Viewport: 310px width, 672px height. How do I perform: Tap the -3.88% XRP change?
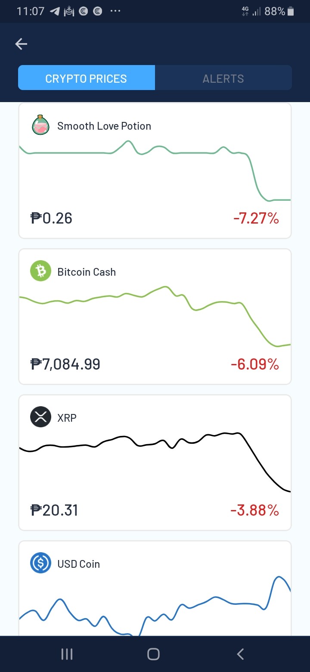tap(255, 511)
